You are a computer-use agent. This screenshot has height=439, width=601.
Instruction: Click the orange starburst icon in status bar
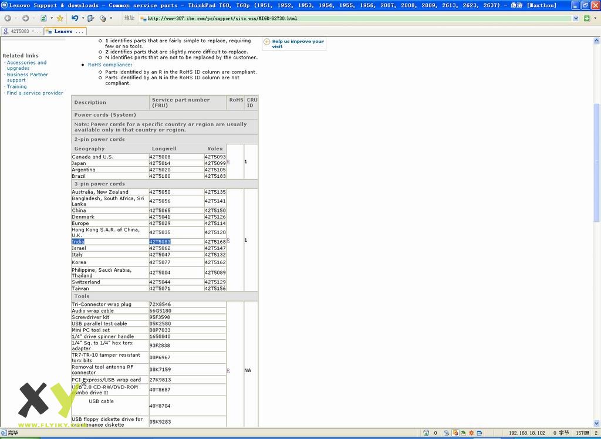(471, 433)
